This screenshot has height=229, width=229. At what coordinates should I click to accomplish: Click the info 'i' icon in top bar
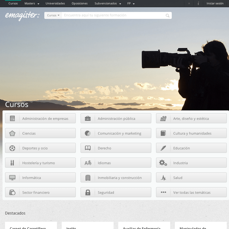click(198, 3)
